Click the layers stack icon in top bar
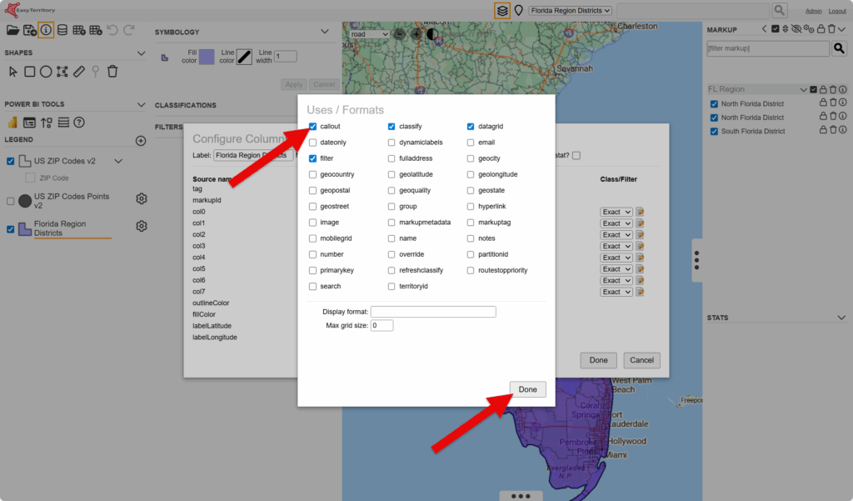 (501, 10)
